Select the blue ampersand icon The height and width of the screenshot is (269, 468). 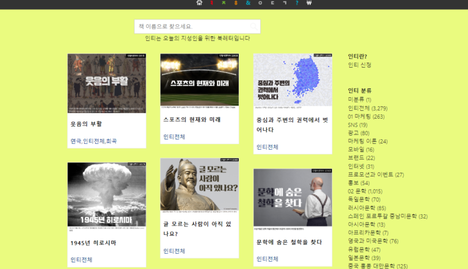[x=248, y=2]
